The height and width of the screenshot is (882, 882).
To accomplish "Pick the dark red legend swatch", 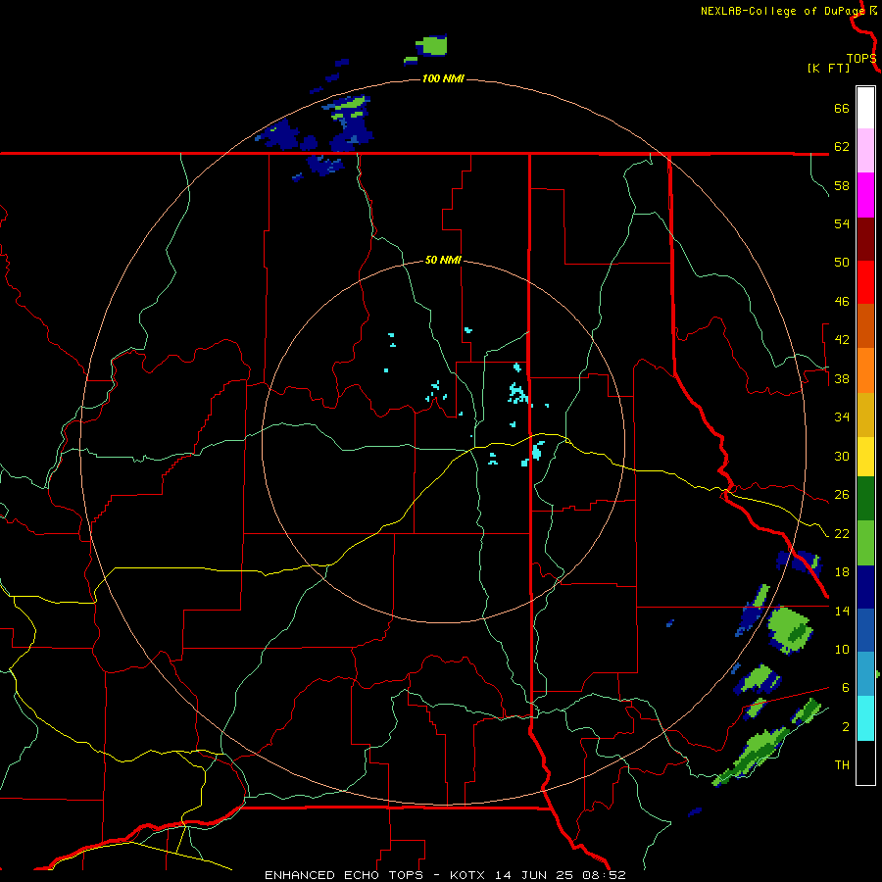I will pyautogui.click(x=865, y=239).
